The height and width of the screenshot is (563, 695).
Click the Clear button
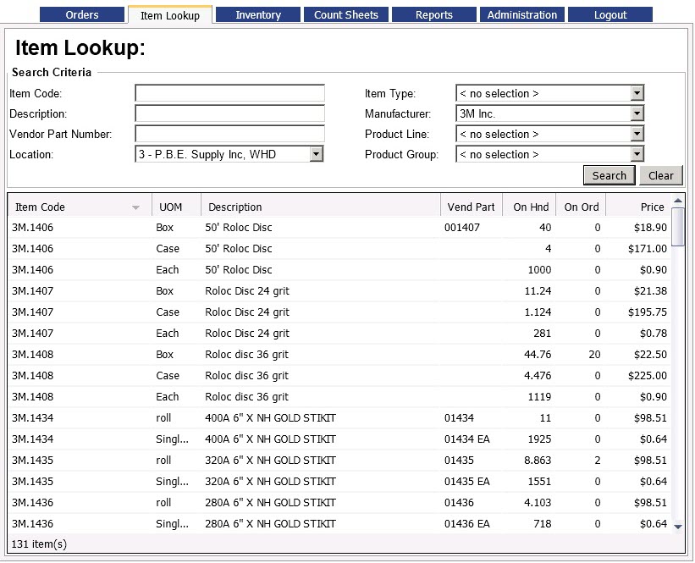pos(660,175)
